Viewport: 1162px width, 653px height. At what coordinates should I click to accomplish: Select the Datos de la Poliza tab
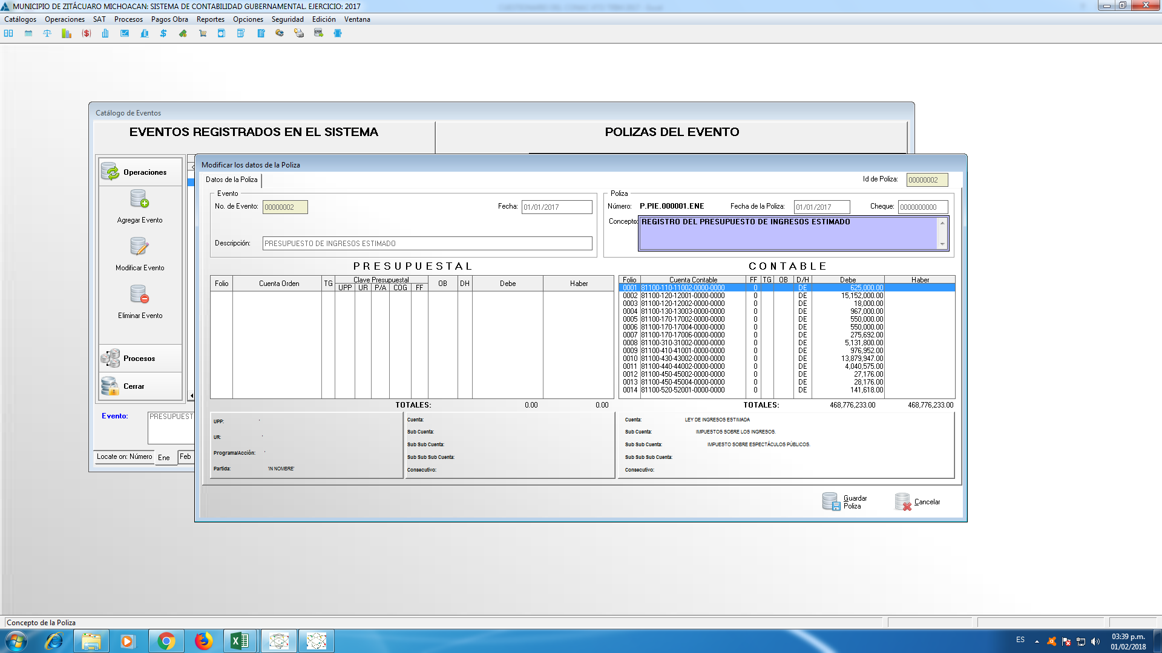pyautogui.click(x=231, y=180)
